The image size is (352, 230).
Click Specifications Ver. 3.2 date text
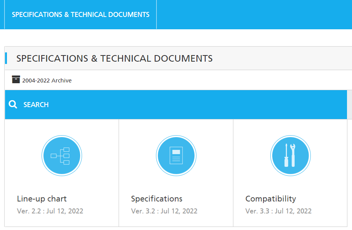pos(164,211)
